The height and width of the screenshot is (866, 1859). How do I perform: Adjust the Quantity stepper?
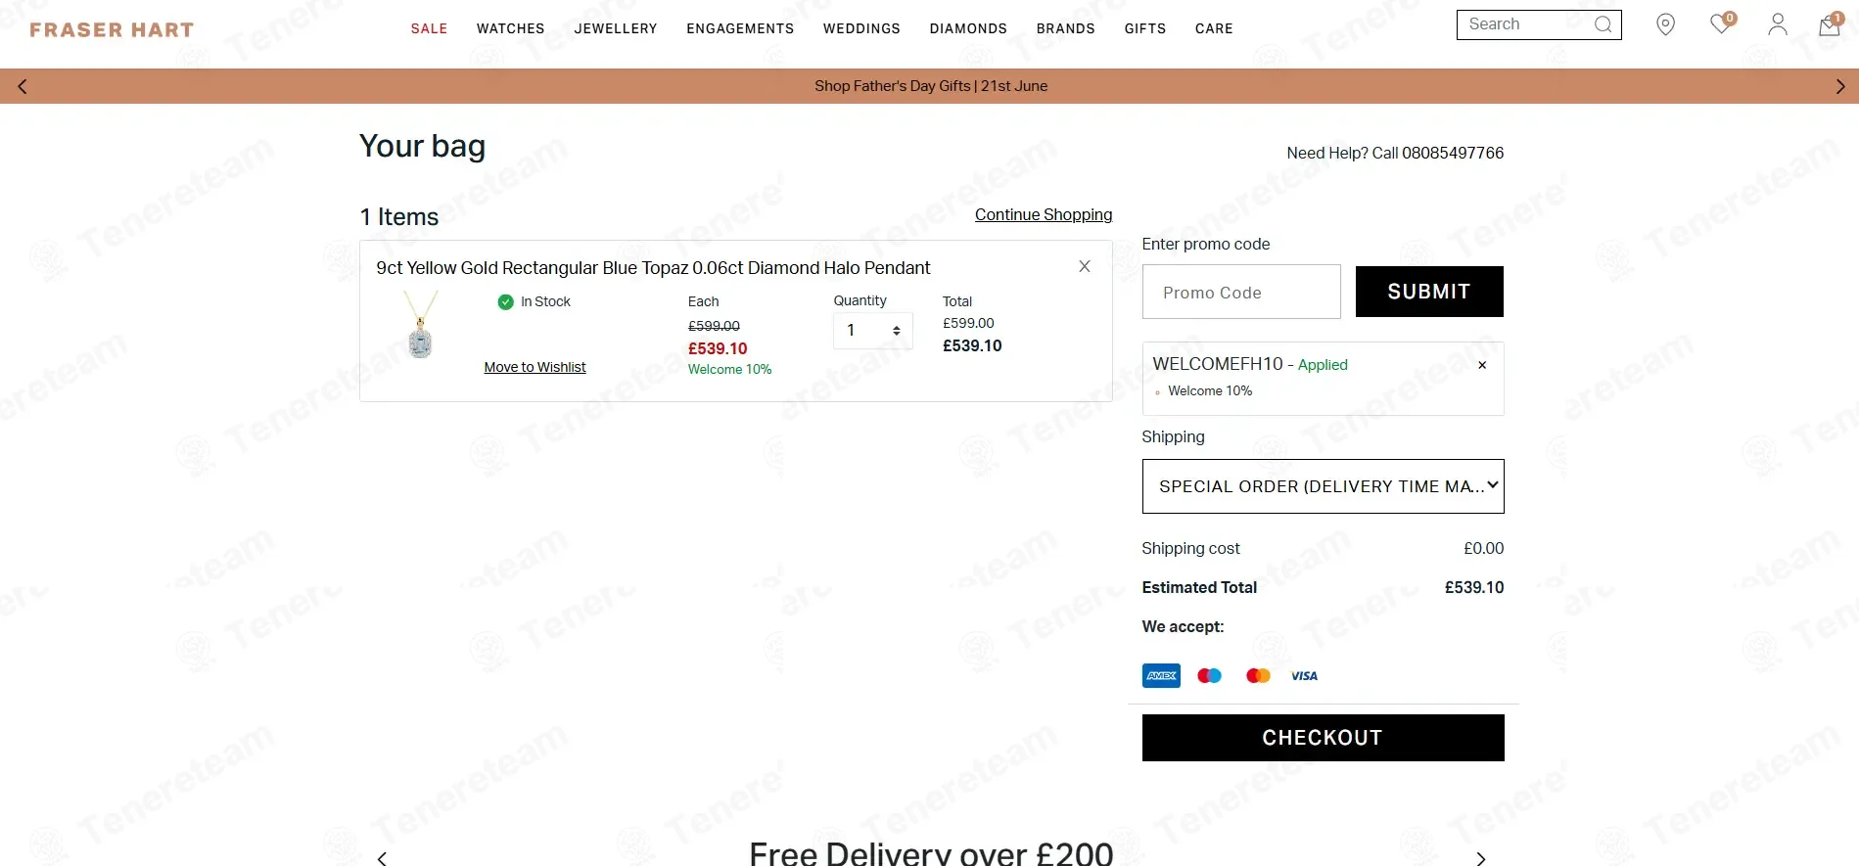click(873, 331)
